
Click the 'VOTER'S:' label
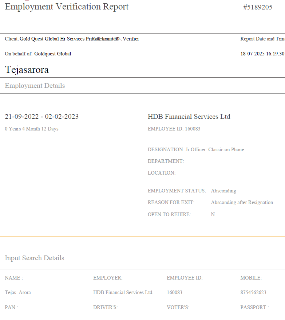(x=178, y=307)
